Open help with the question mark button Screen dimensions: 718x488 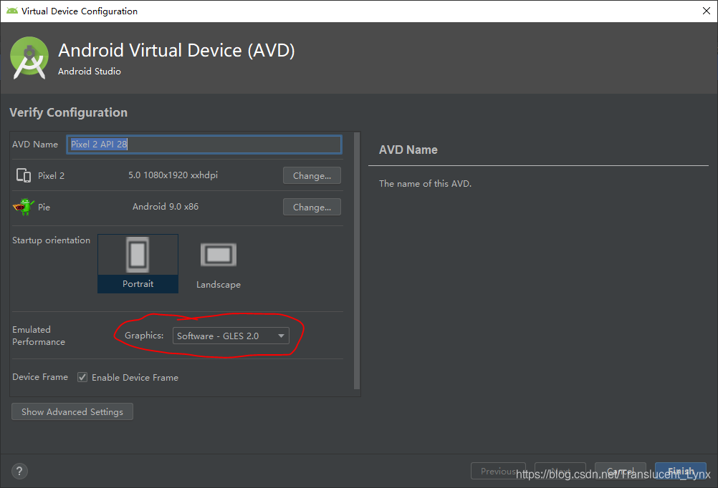pos(19,471)
